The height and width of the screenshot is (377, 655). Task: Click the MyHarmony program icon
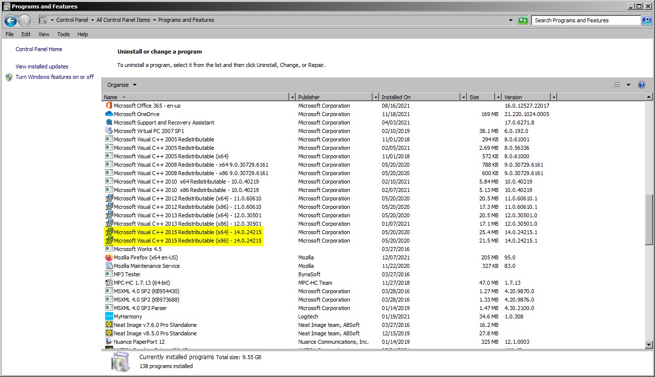(109, 316)
